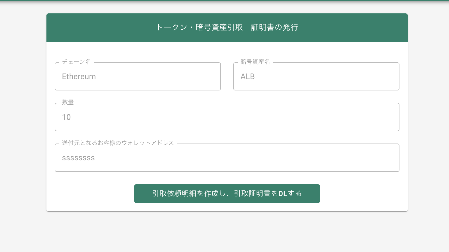
Task: Click the チェーン名 field label
Action: pyautogui.click(x=76, y=62)
